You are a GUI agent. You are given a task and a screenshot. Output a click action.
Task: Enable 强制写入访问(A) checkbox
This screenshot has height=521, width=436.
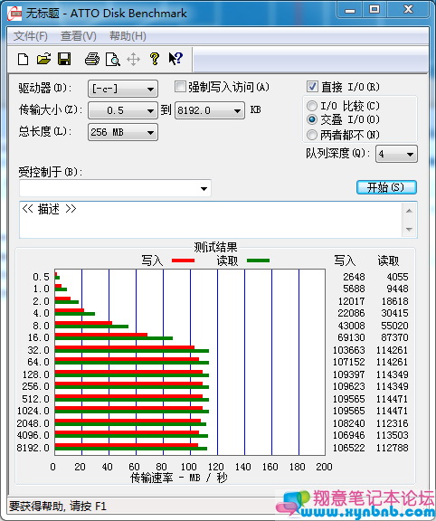(180, 87)
